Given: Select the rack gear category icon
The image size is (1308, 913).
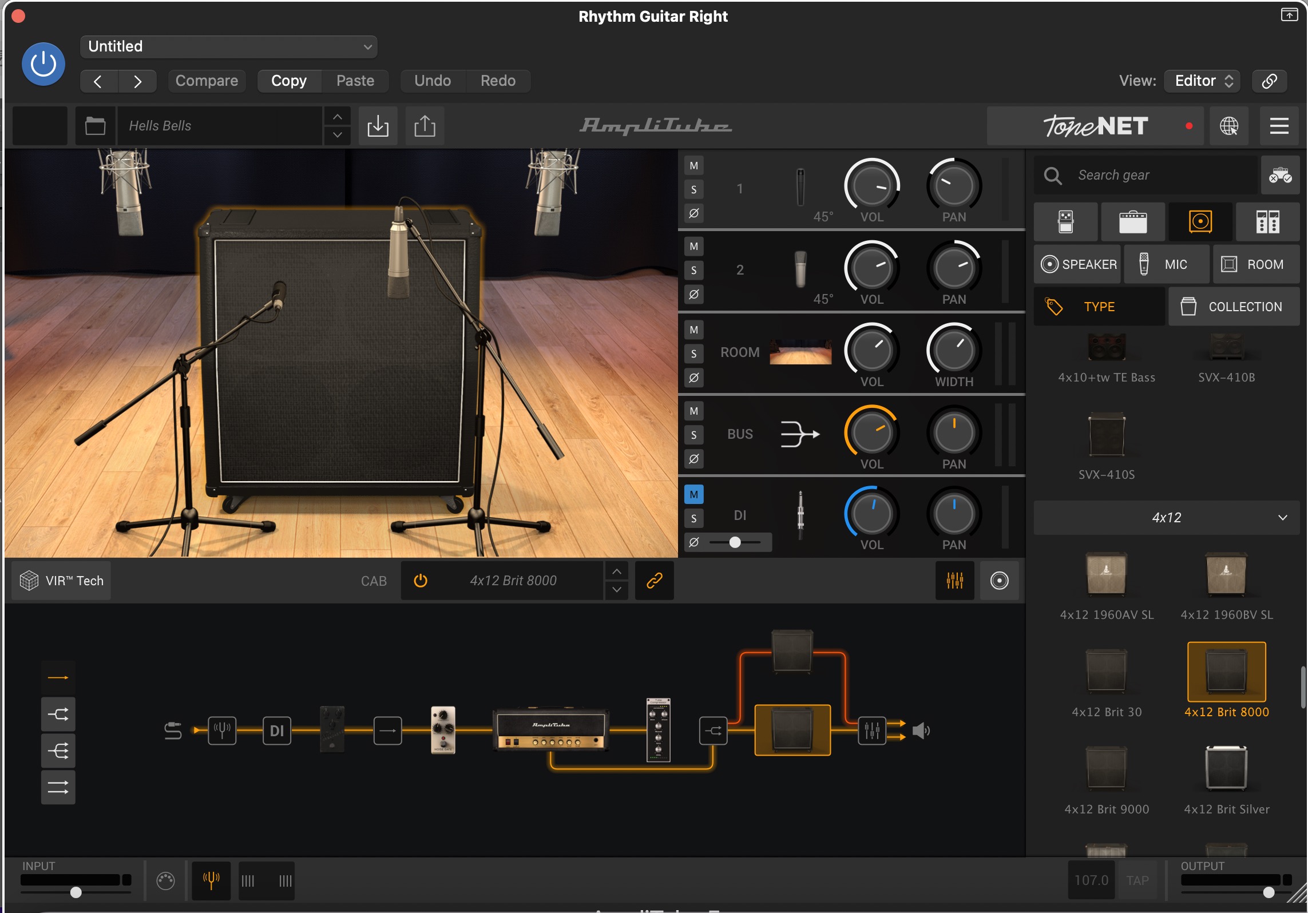Looking at the screenshot, I should (x=1267, y=222).
